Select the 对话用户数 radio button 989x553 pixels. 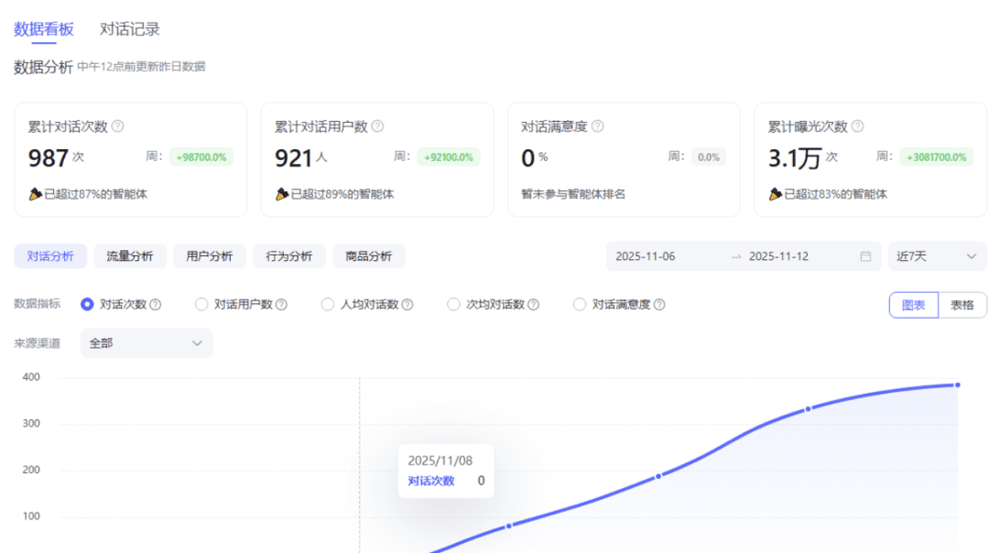point(201,305)
